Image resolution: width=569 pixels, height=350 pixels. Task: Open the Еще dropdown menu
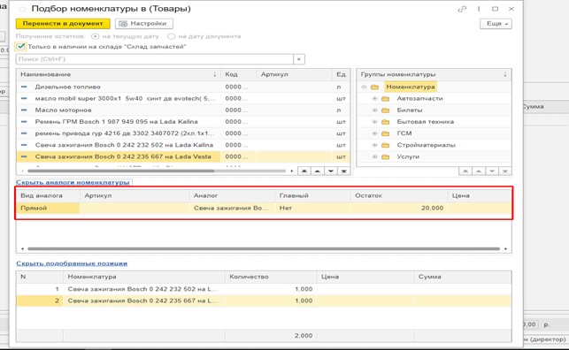point(496,24)
